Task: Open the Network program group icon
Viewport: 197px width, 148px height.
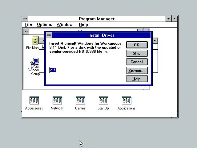Action: click(57, 101)
